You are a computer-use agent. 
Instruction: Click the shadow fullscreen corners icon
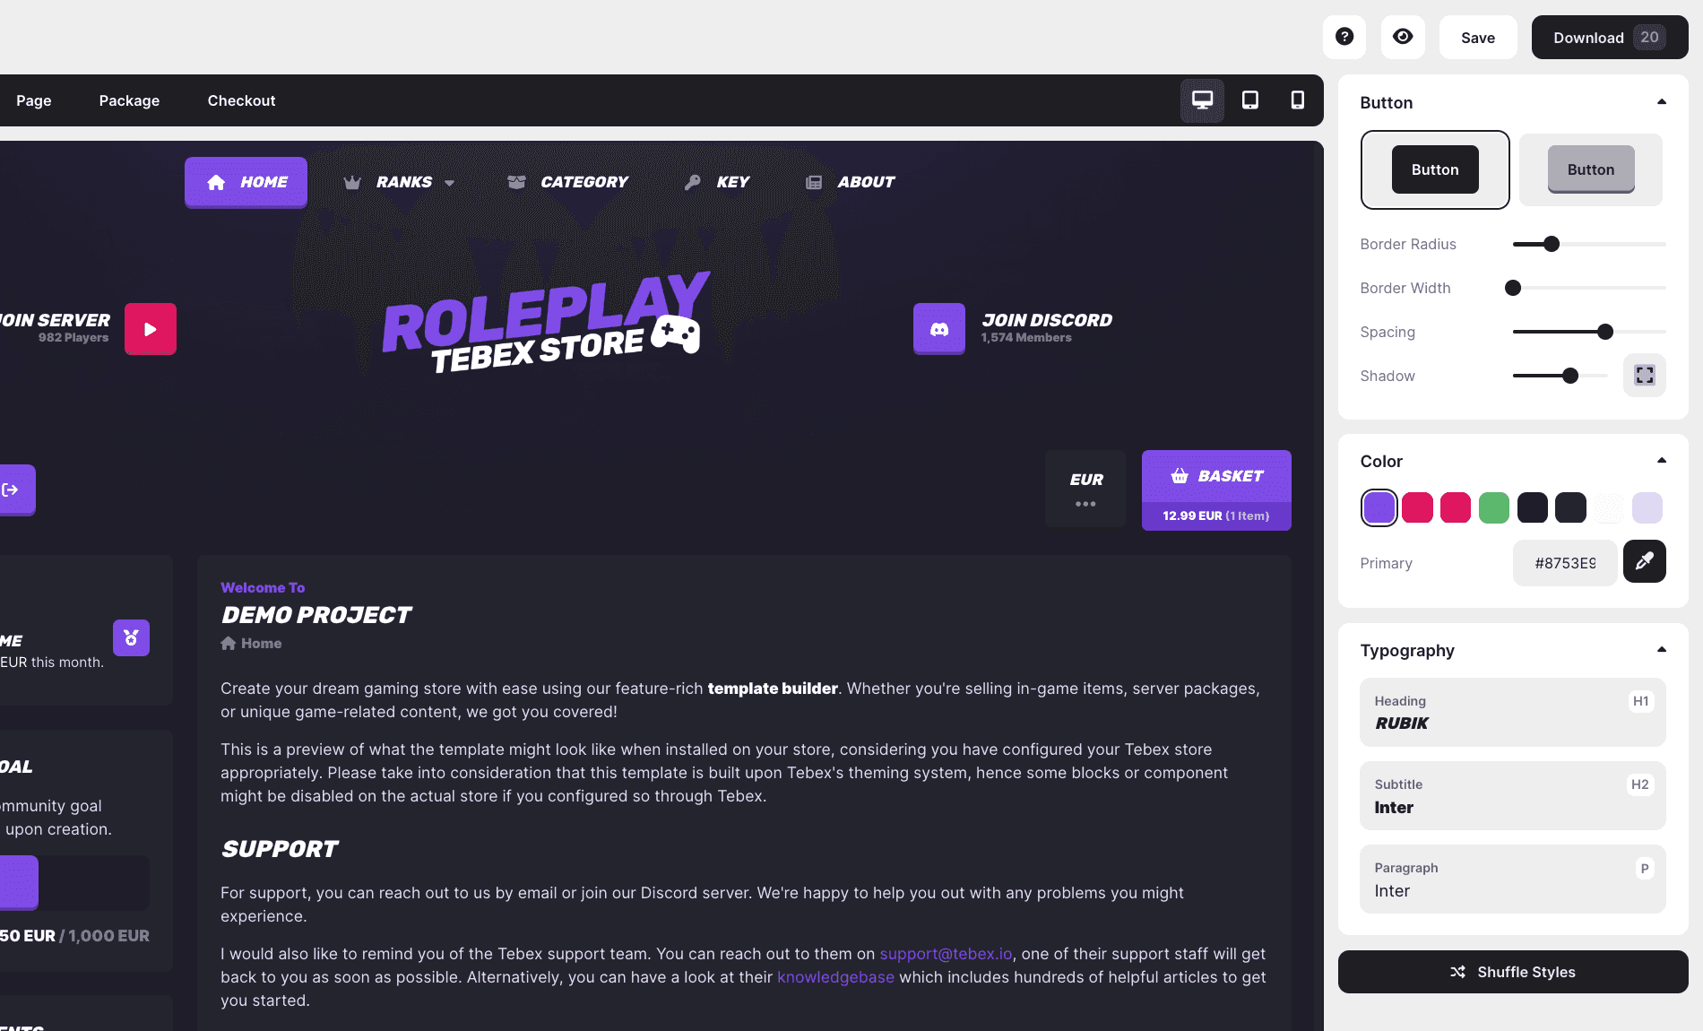click(1644, 375)
